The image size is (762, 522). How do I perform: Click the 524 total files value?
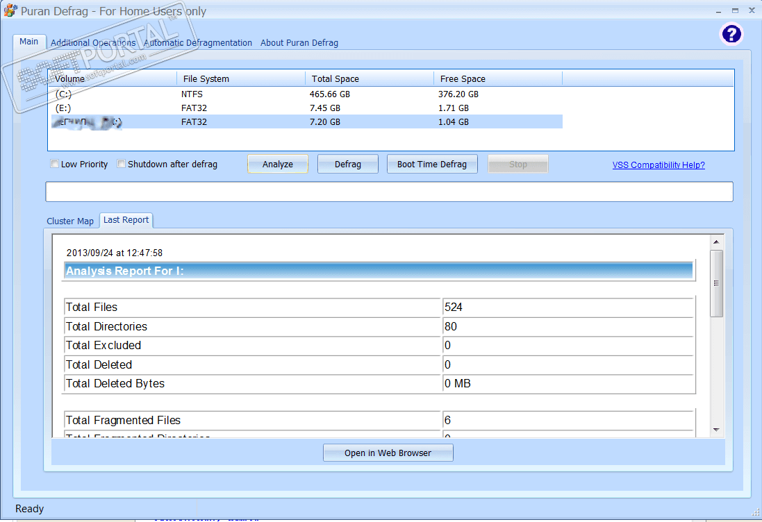click(454, 308)
